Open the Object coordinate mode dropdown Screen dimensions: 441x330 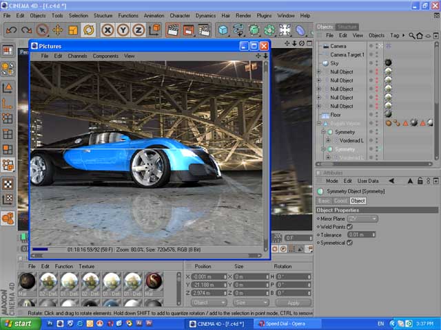click(209, 302)
